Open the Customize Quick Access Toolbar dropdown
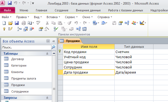Viewport: 168px width, 102px height. click(33, 3)
